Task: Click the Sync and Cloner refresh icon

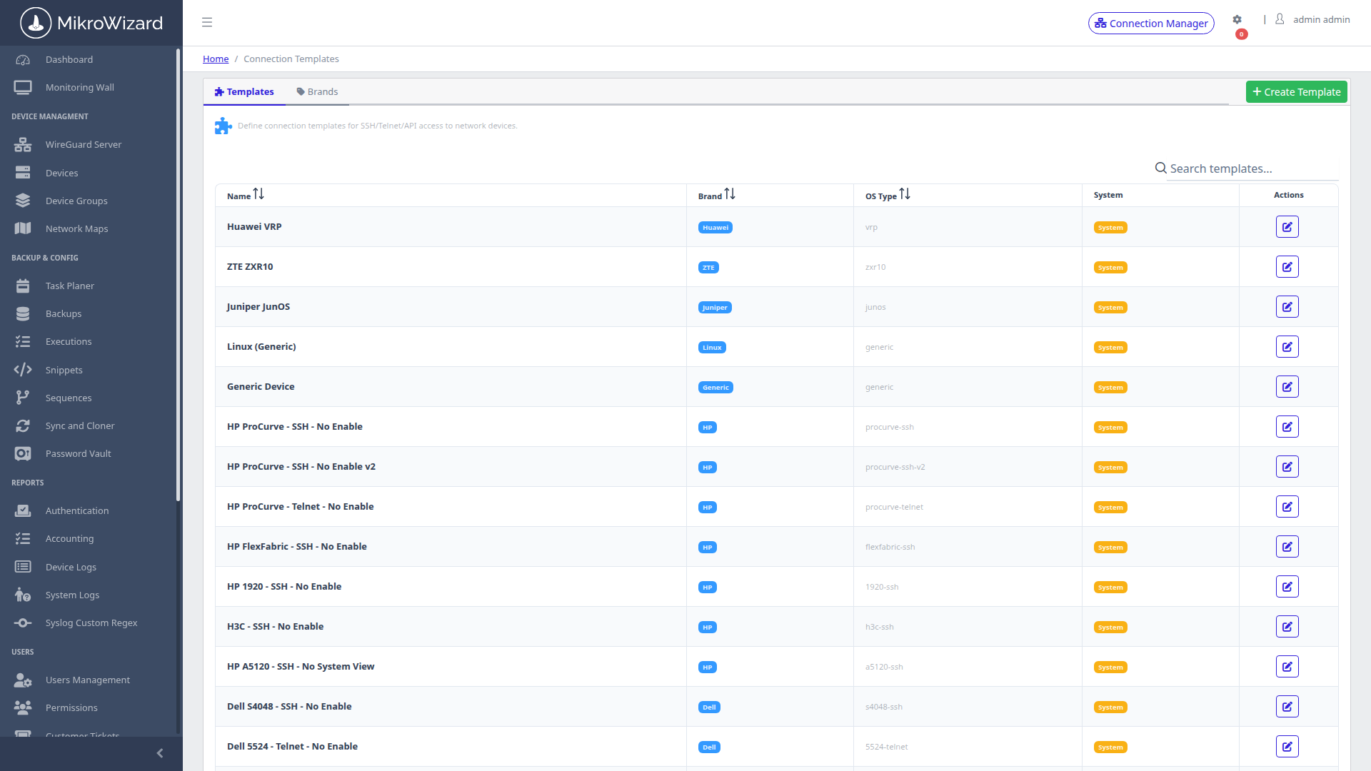Action: (23, 425)
